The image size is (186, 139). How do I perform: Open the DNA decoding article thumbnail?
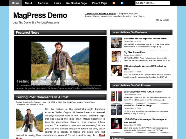[x=116, y=70]
